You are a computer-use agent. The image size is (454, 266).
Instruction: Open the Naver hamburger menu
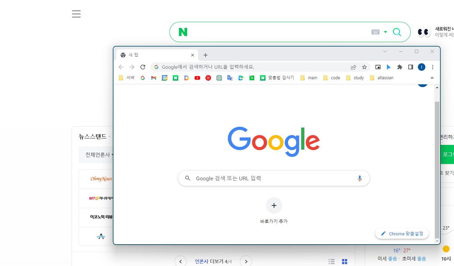tap(76, 14)
